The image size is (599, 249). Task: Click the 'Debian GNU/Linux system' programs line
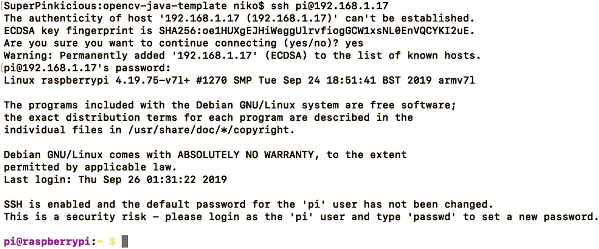pyautogui.click(x=230, y=105)
